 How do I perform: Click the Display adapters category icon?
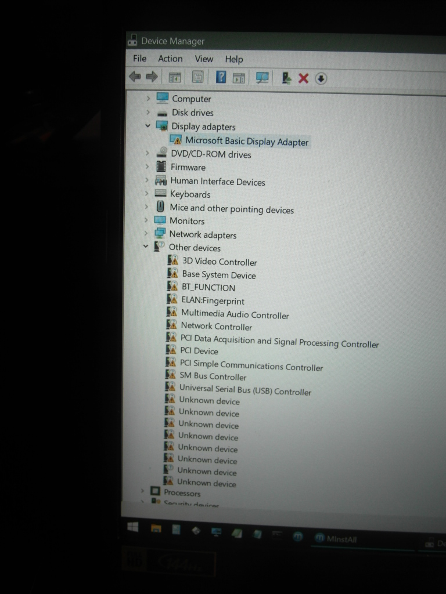tap(162, 126)
